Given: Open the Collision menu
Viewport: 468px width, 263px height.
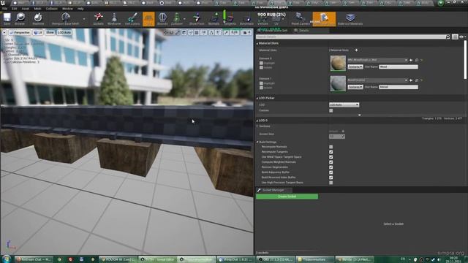Looking at the screenshot, I should click(52, 9).
